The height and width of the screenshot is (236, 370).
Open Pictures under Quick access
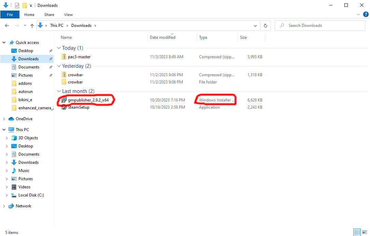tap(26, 75)
